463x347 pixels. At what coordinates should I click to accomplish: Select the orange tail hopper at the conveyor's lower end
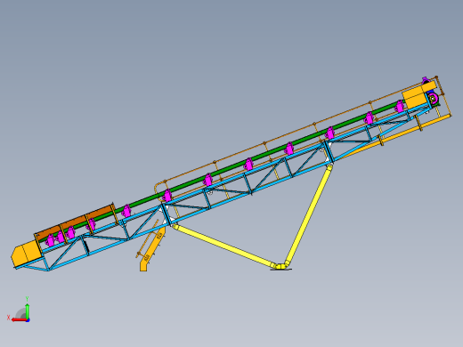(x=27, y=253)
